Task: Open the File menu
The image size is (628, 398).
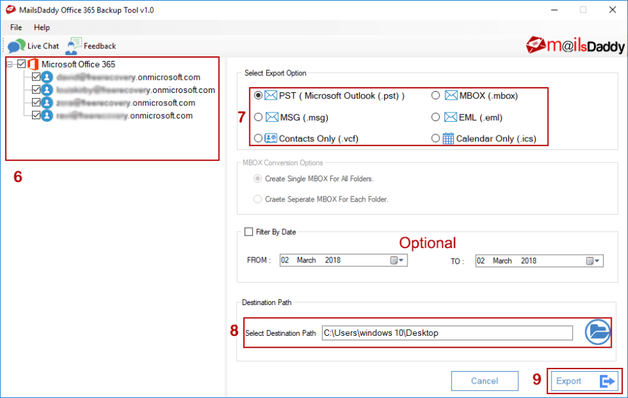Action: coord(15,27)
